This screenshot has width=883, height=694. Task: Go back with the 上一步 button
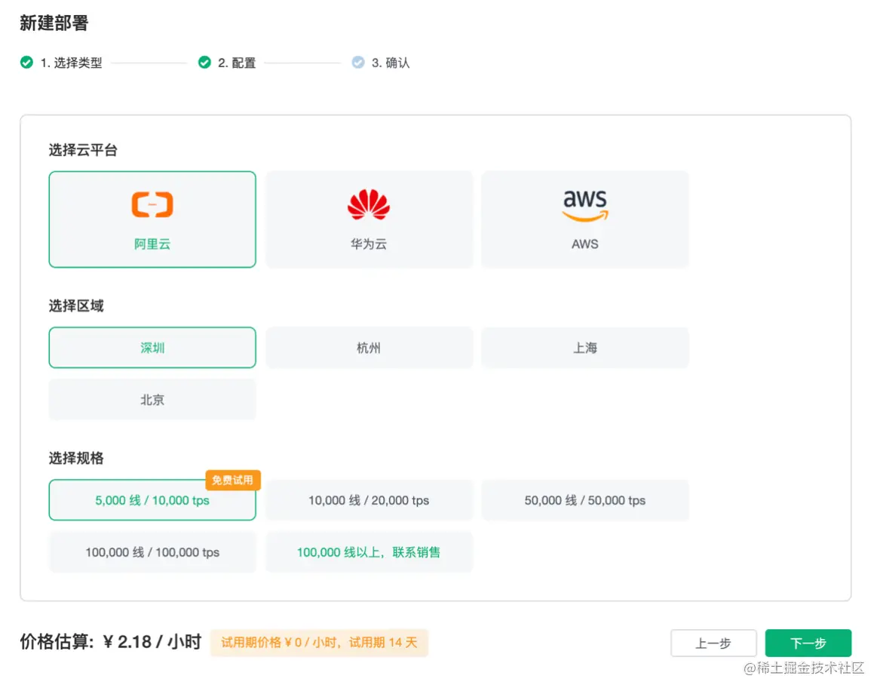[713, 643]
